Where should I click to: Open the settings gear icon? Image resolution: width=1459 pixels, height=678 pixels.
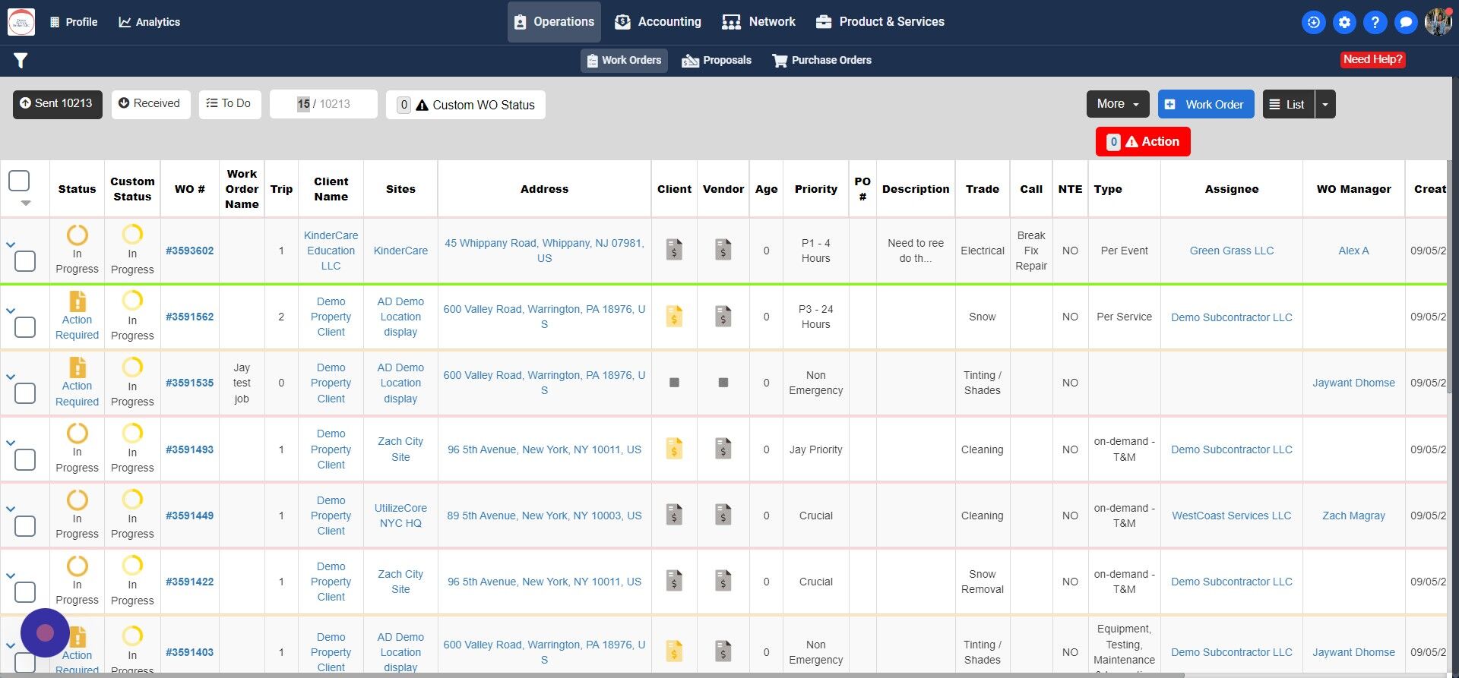coord(1344,22)
